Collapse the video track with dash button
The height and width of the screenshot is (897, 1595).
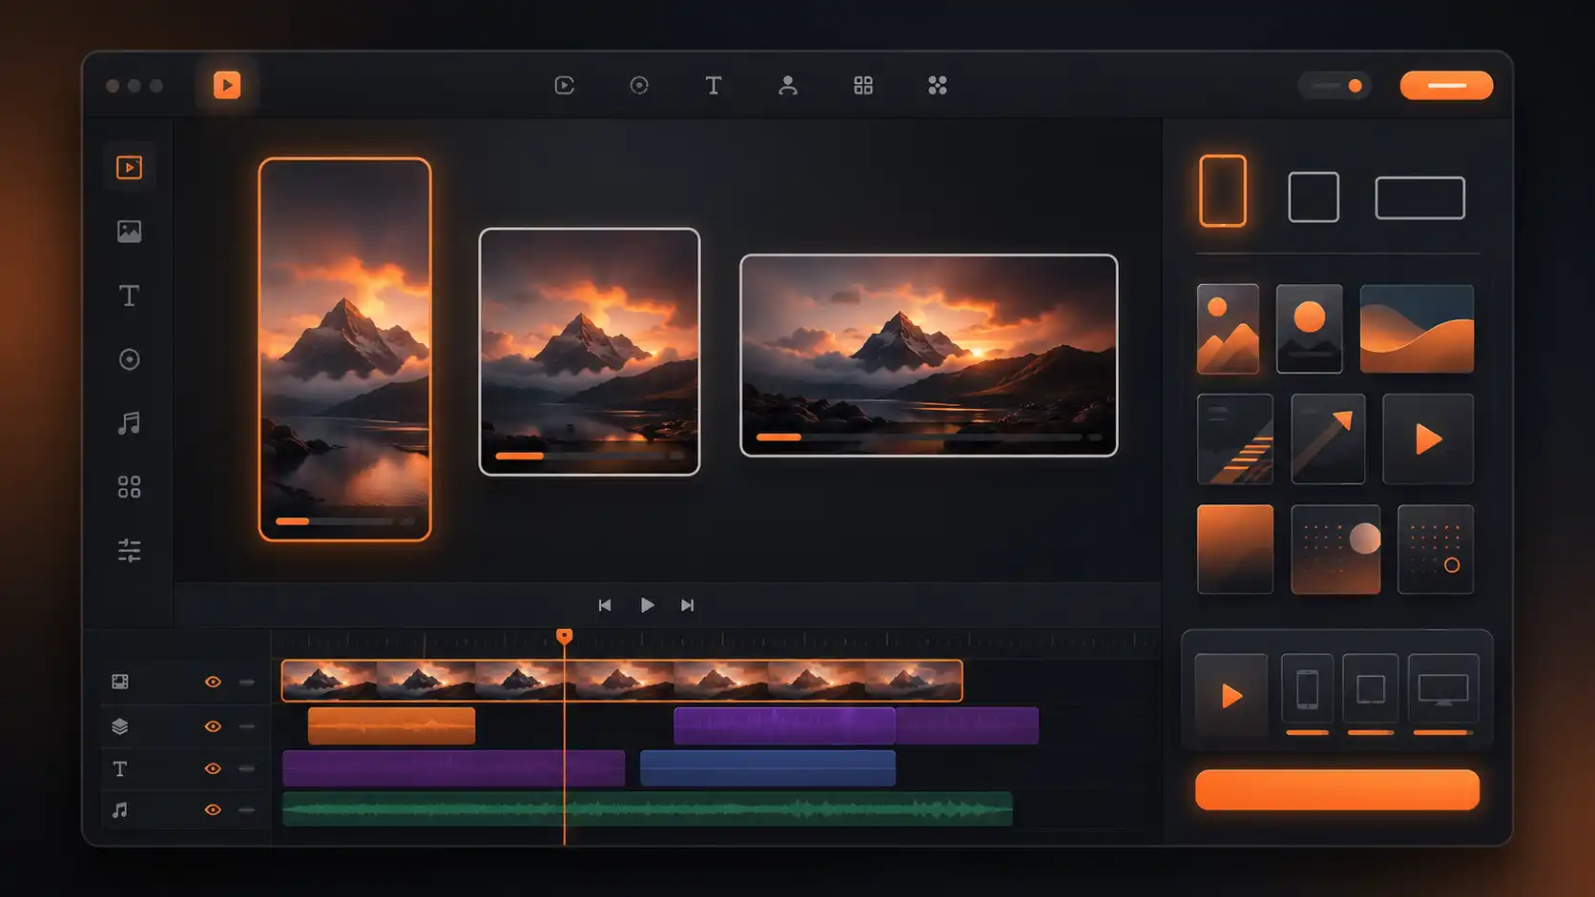(x=247, y=682)
